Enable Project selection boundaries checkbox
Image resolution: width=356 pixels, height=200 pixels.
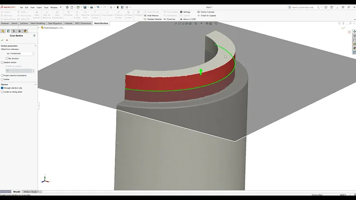tap(2, 75)
